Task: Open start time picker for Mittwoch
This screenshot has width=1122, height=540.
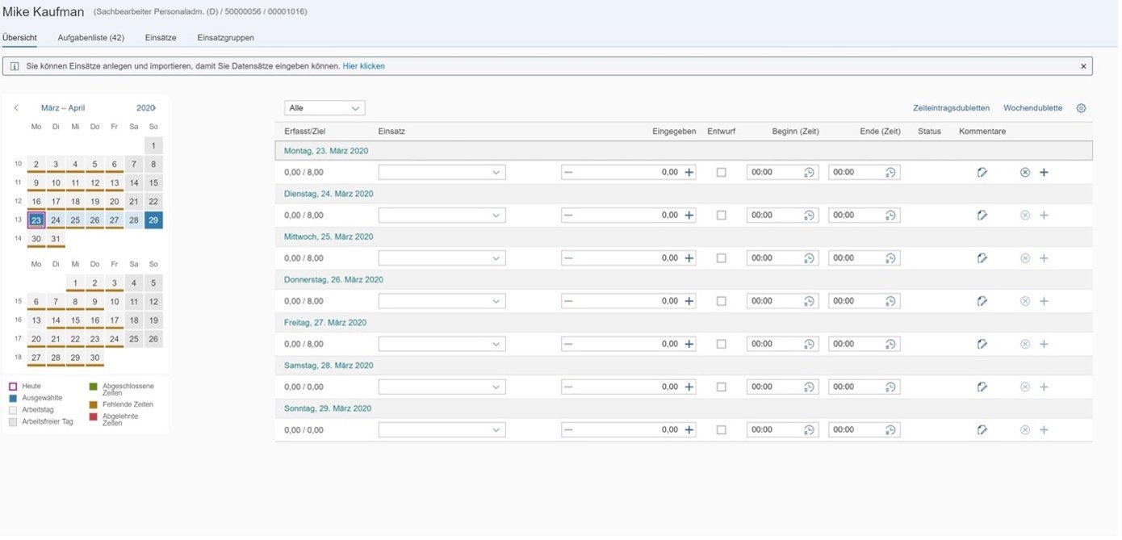Action: [809, 257]
